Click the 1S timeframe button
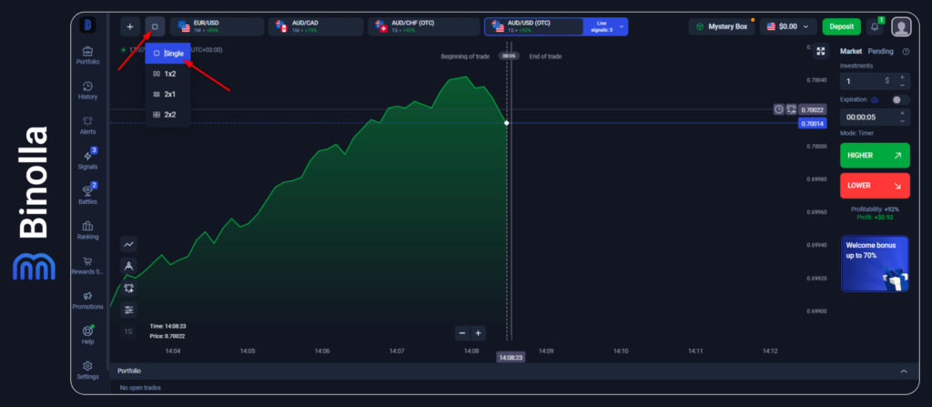The image size is (932, 407). click(x=128, y=331)
